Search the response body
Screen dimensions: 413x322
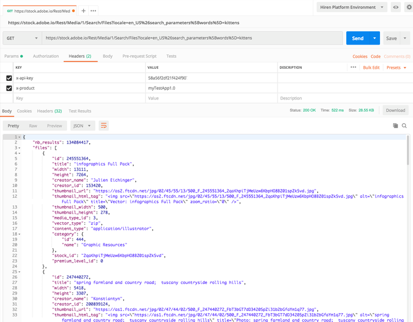pos(404,125)
